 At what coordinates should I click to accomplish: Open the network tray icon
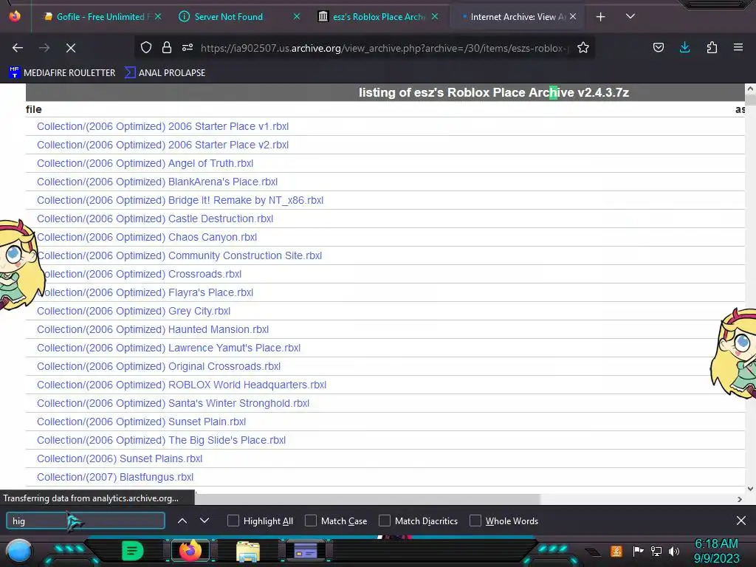pyautogui.click(x=656, y=551)
